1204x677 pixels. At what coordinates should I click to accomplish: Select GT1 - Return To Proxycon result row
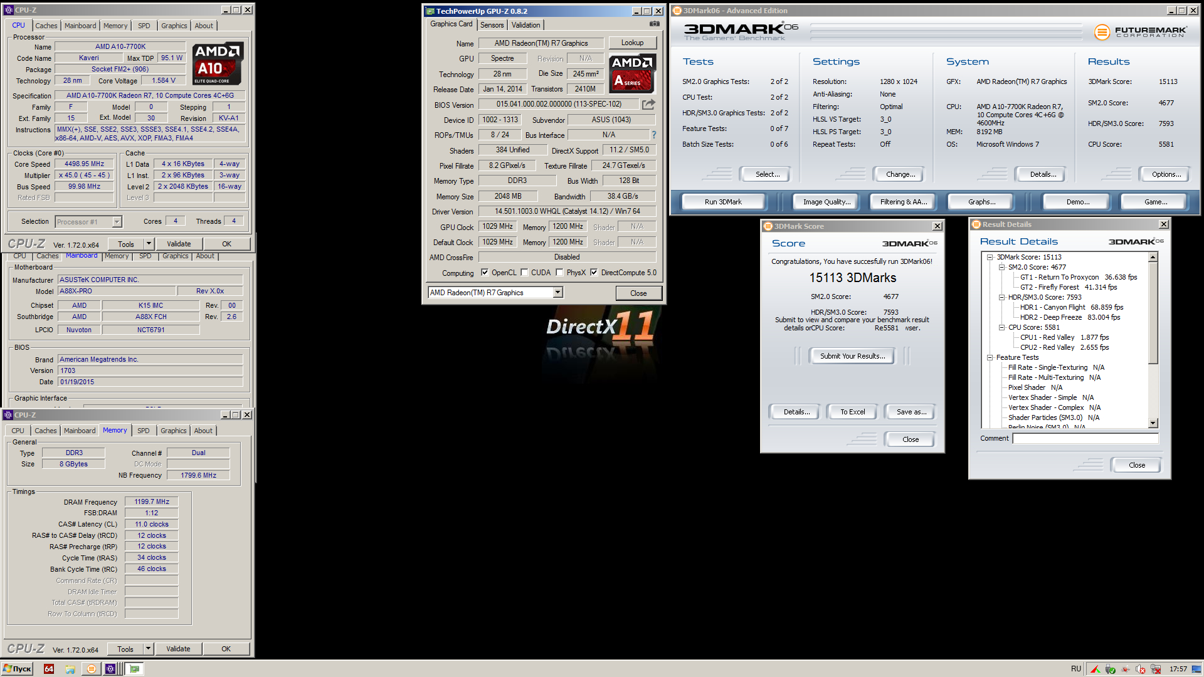click(x=1078, y=277)
